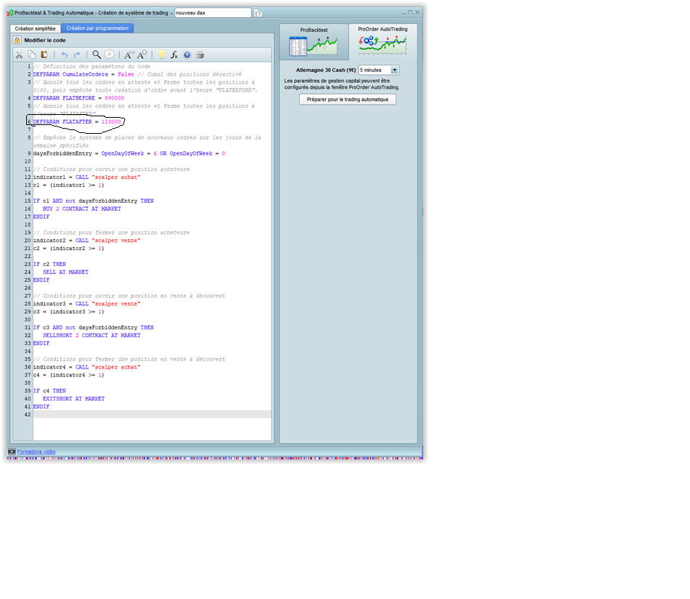Click line EXITSHORT AT MARKET
The width and height of the screenshot is (690, 599).
tap(74, 399)
